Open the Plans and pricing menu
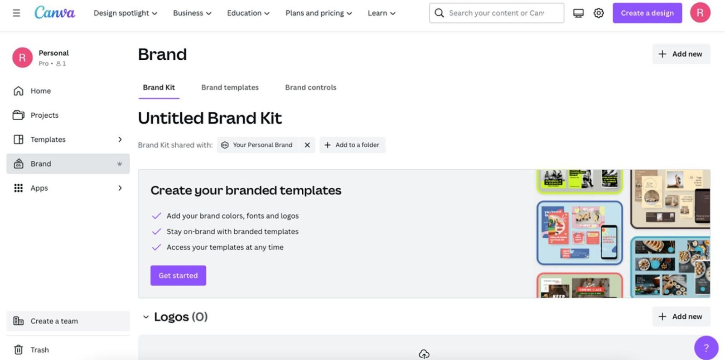Image resolution: width=725 pixels, height=360 pixels. (319, 13)
